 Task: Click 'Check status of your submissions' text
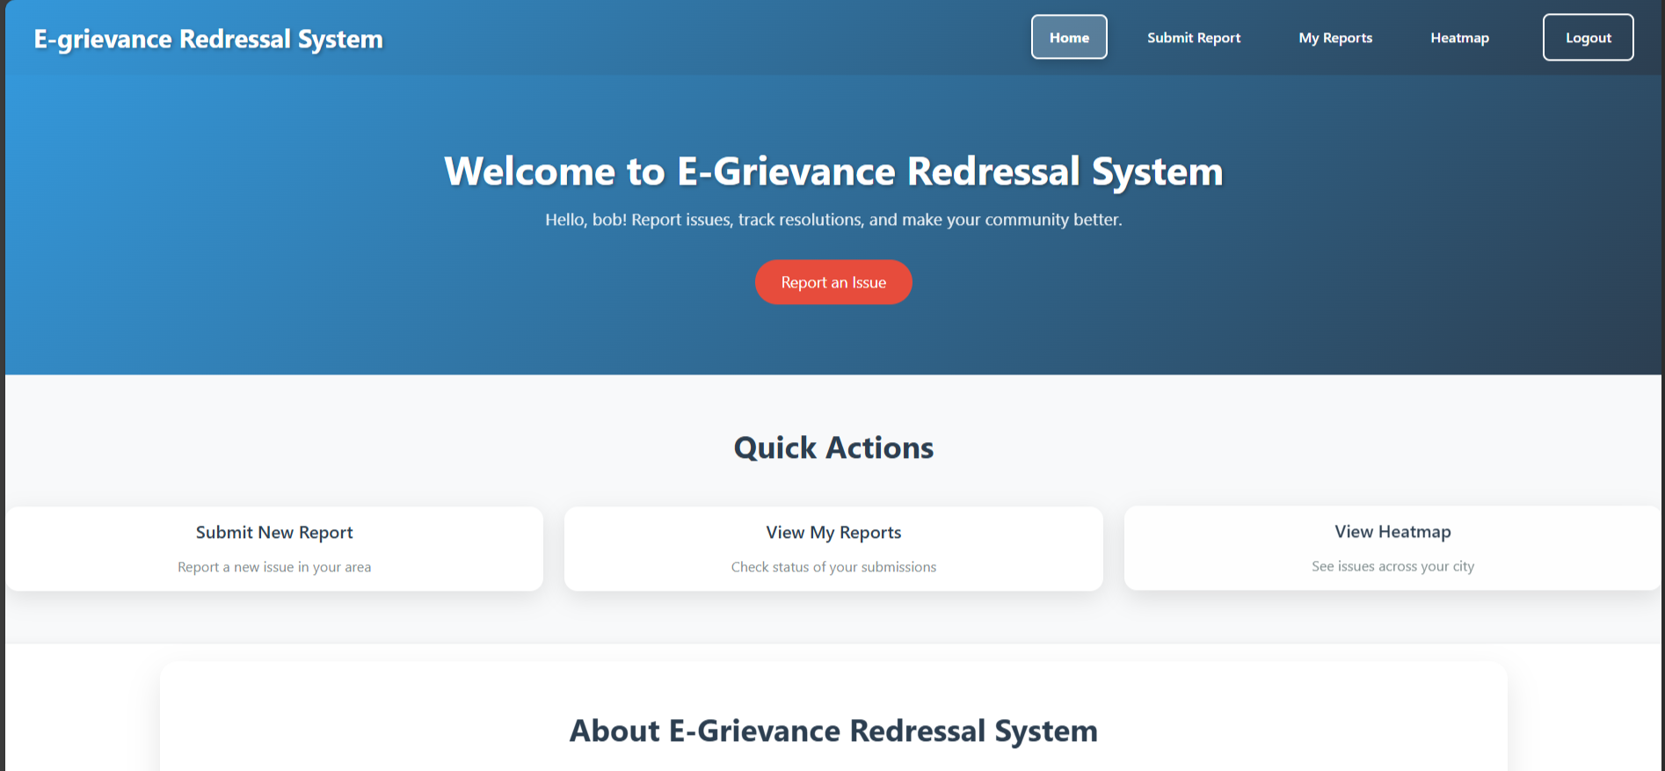tap(833, 567)
